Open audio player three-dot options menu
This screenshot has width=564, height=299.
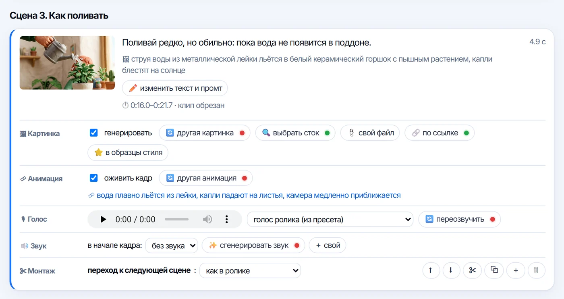[227, 219]
